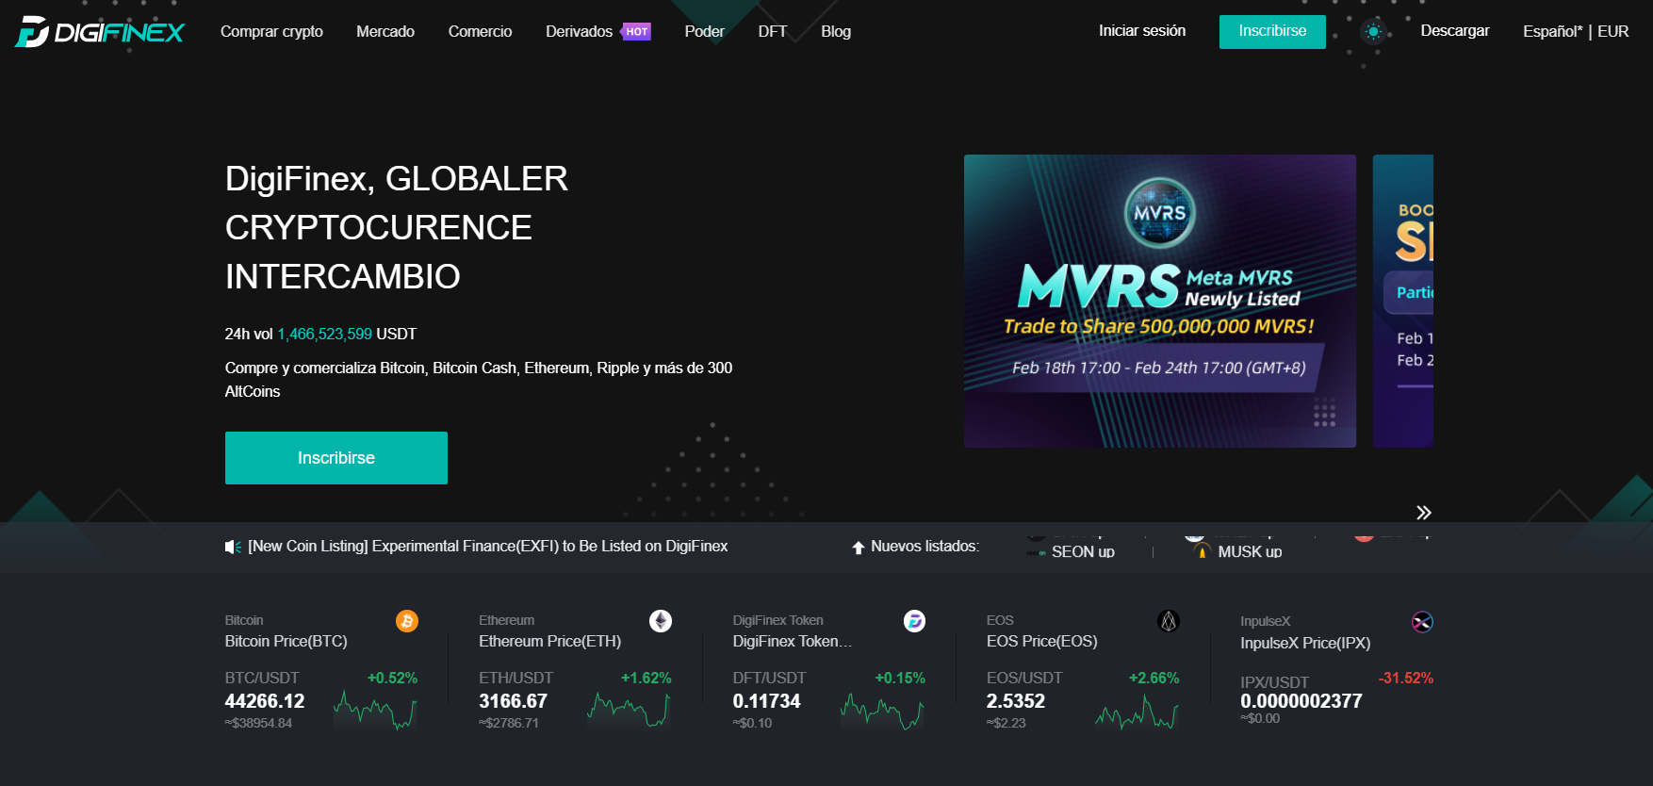Click the -31.52% change on IPX/USDT
This screenshot has height=786, width=1653.
(1406, 679)
